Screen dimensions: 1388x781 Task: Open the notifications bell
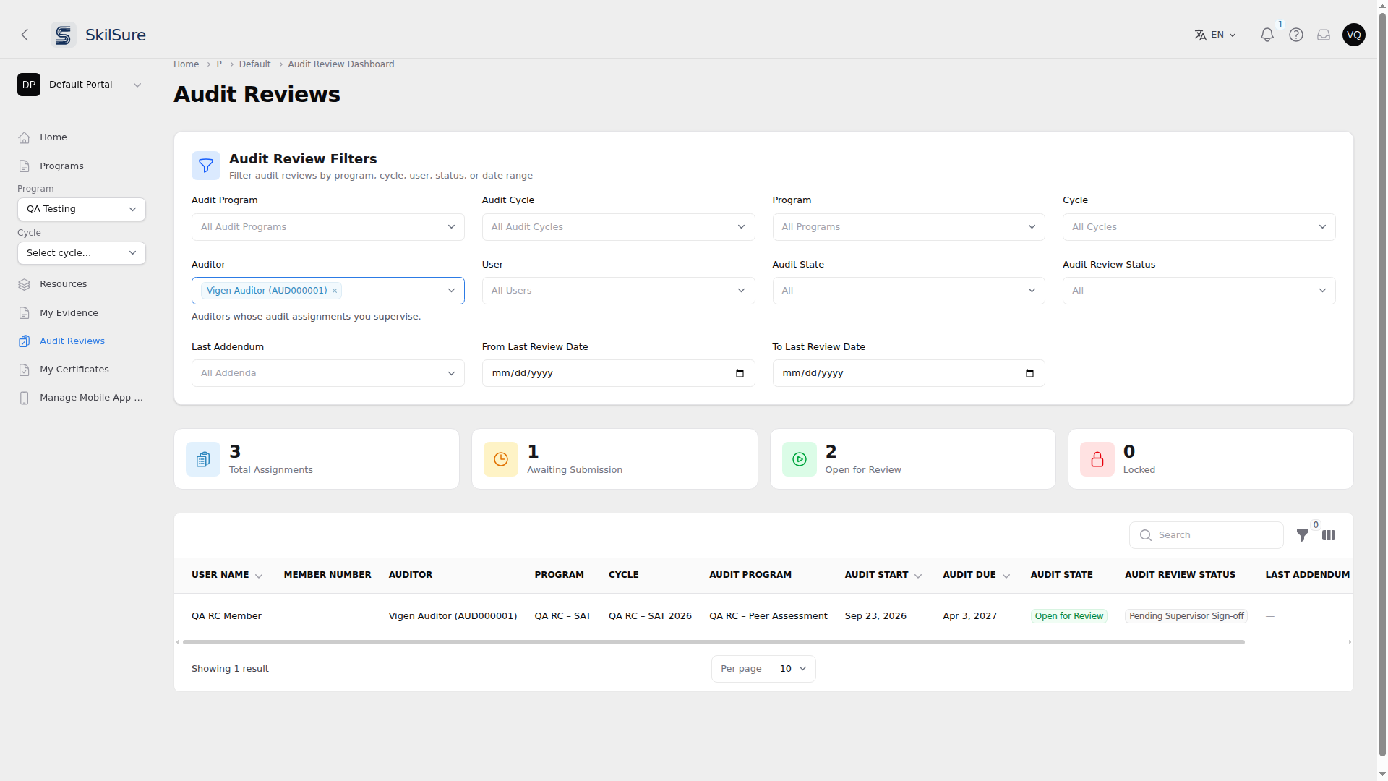coord(1267,35)
